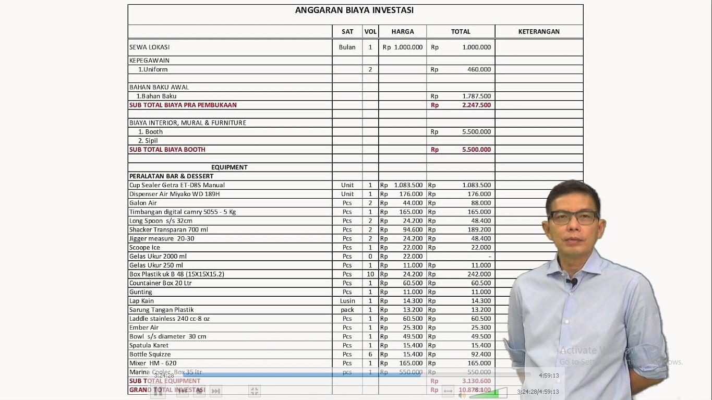Click the HARGA column header

click(403, 32)
